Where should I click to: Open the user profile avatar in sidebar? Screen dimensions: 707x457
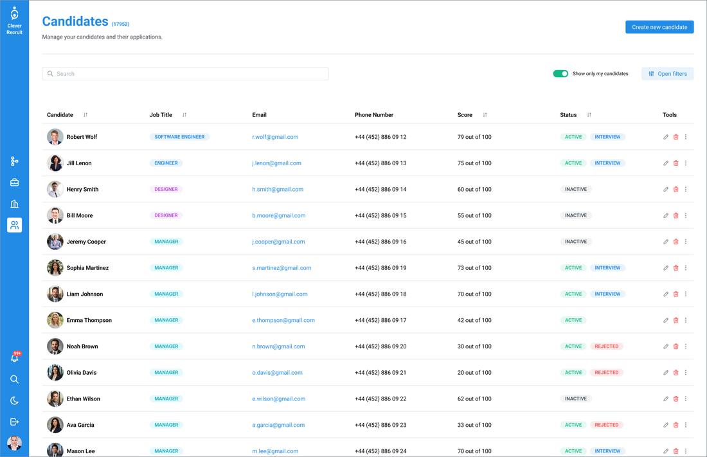14,443
